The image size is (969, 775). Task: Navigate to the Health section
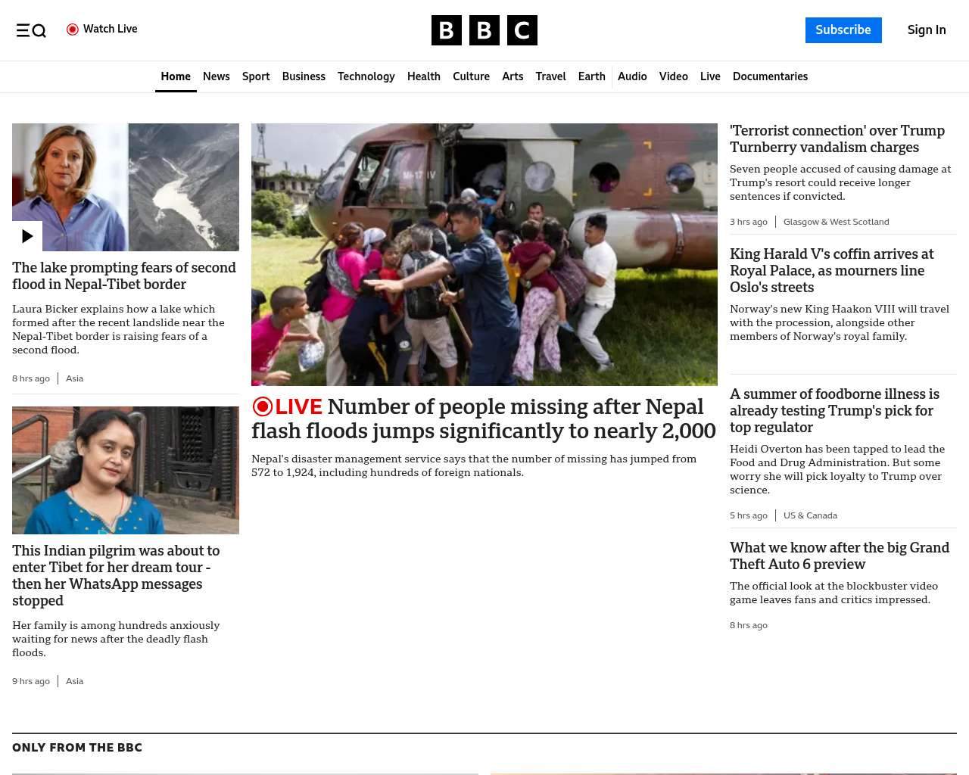424,76
